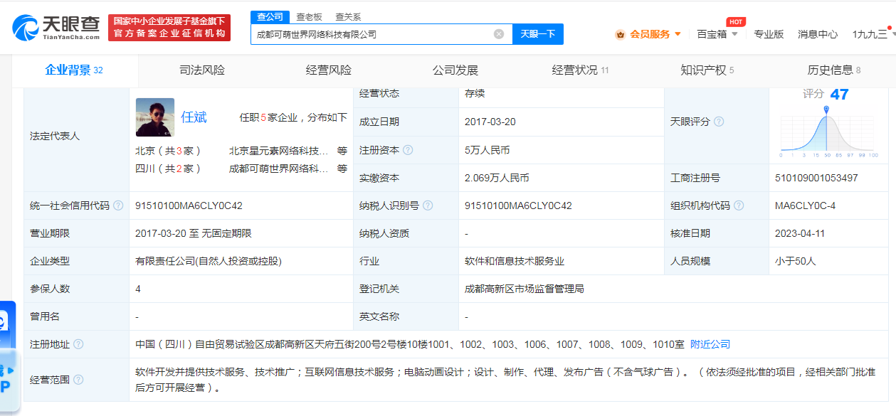Open the 经营状况 tab

point(581,70)
